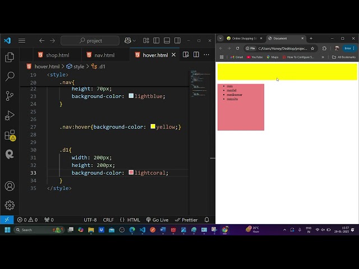Screen dimensions: 359x269
Task: Split the editor right
Action: click(196, 55)
